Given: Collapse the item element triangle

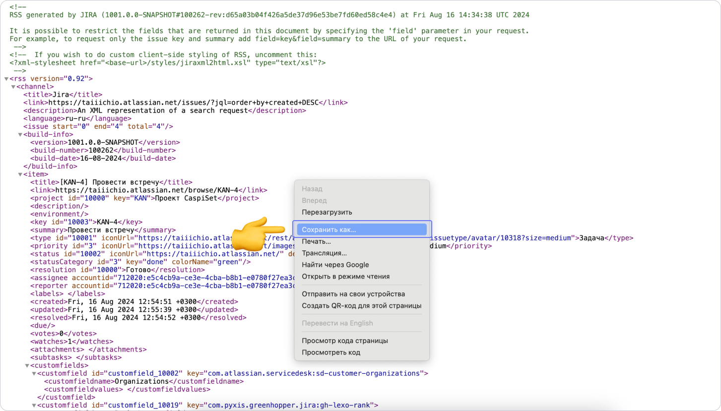Looking at the screenshot, I should (20, 175).
